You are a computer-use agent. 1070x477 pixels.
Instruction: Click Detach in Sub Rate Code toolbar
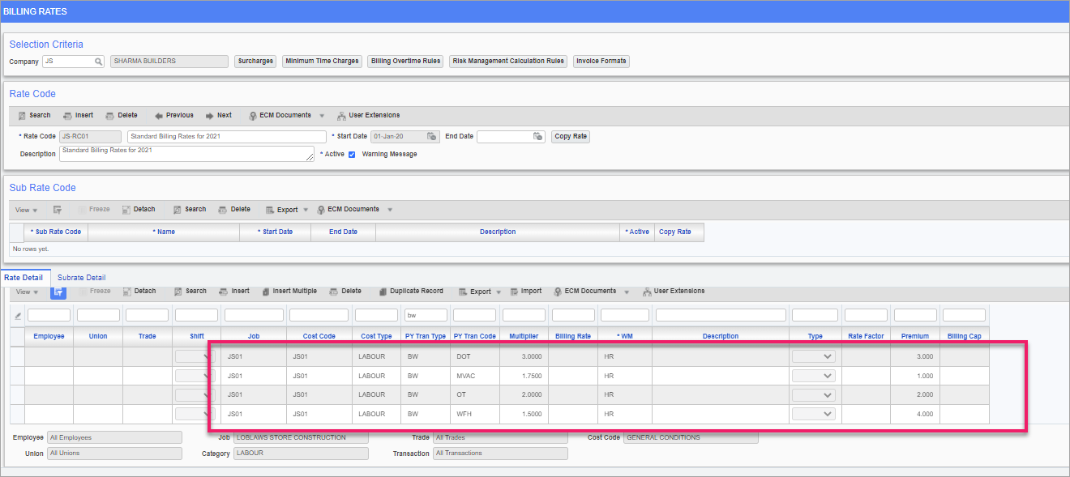pos(139,209)
